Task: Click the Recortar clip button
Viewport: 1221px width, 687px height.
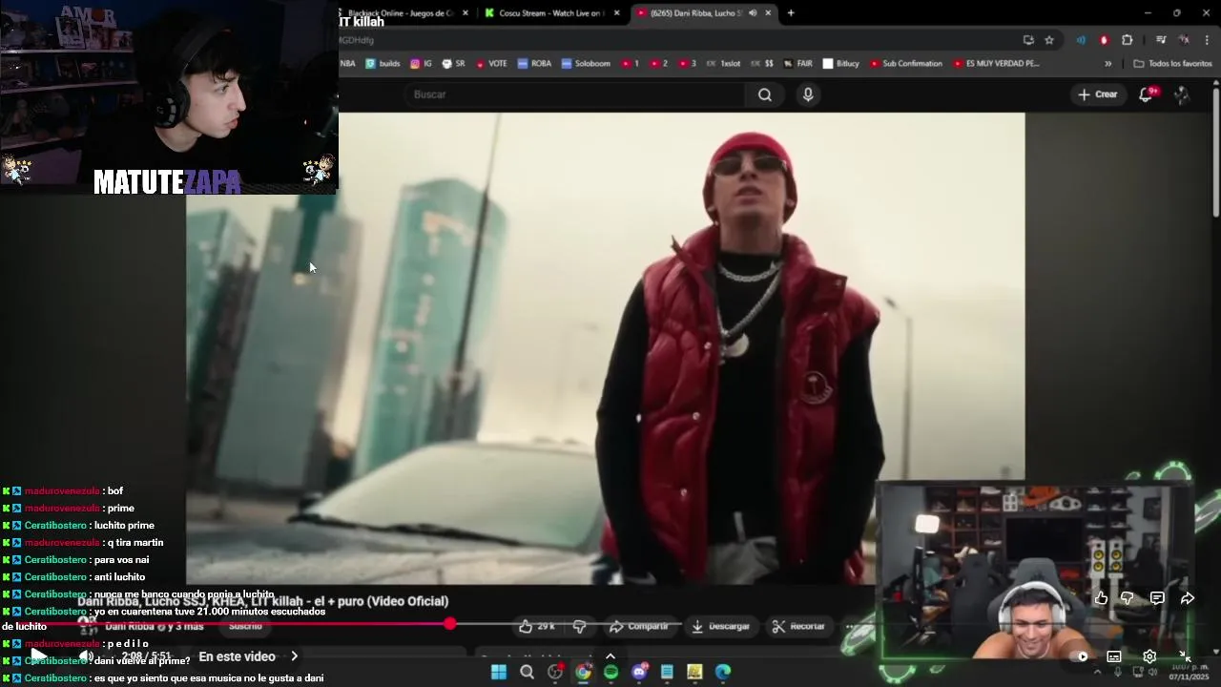Action: (x=798, y=626)
